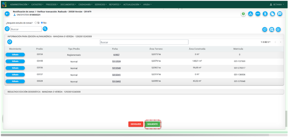
Task: Open ficha link 61957
Action: click(x=116, y=55)
